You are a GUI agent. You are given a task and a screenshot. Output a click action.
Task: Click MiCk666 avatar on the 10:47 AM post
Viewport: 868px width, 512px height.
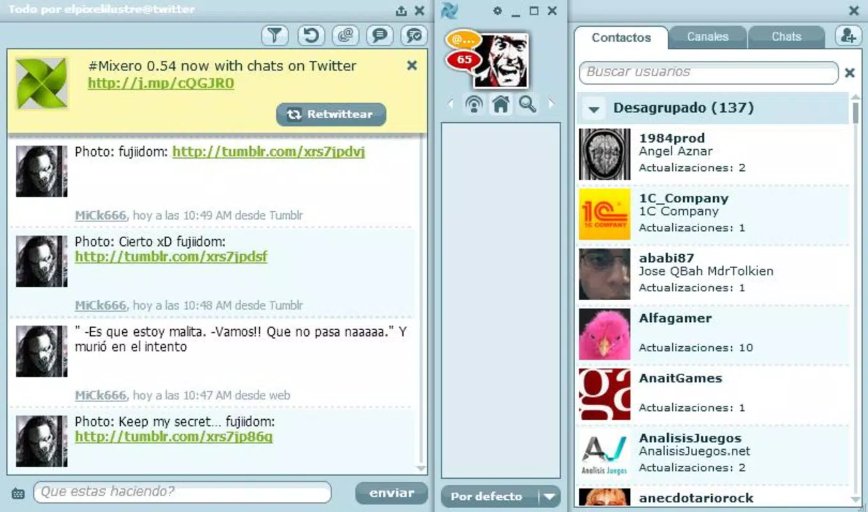pos(42,351)
